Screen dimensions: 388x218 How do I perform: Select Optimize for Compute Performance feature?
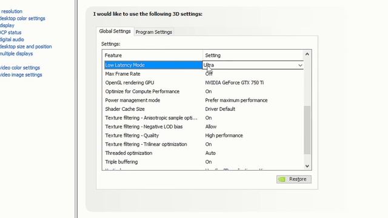pyautogui.click(x=142, y=91)
